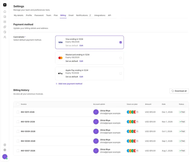Check the INV-0010-2026 row checkbox
The height and width of the screenshot is (162, 193).
[x=18, y=122]
